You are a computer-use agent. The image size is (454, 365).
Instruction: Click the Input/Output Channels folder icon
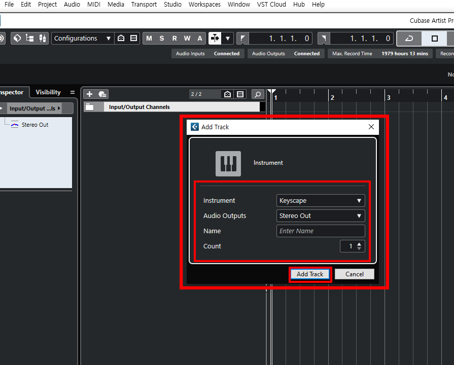point(90,107)
